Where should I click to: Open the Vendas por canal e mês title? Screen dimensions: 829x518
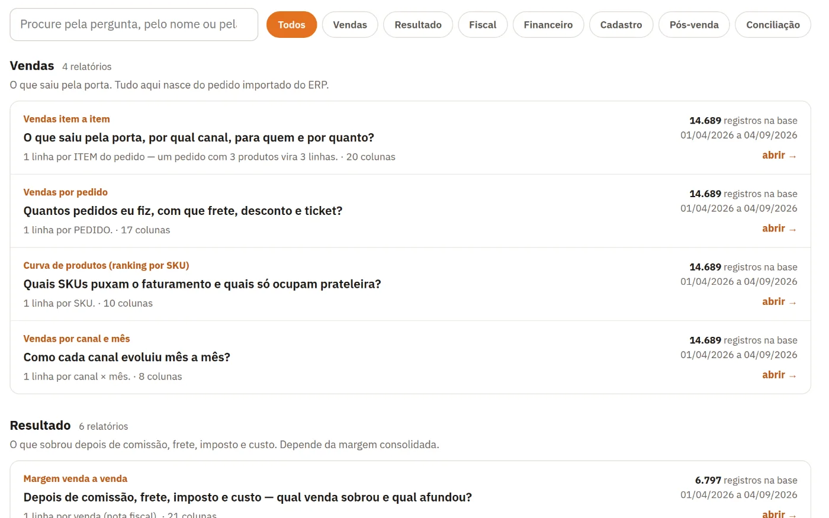(x=76, y=339)
